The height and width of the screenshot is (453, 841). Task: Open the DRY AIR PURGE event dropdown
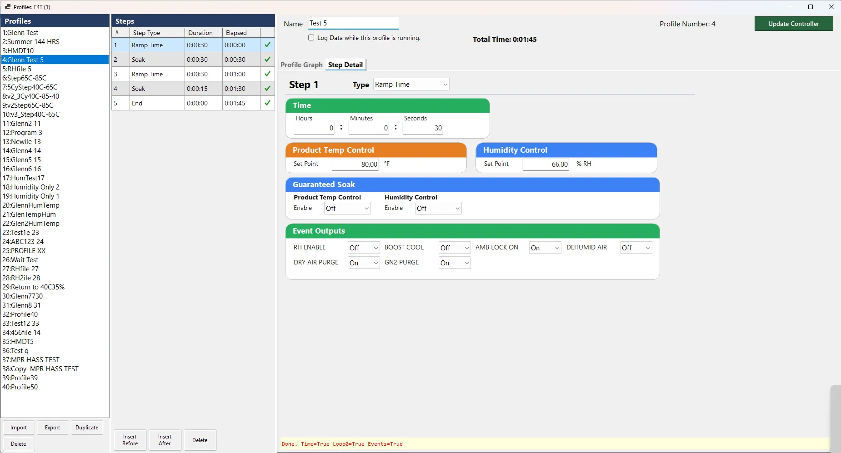tap(364, 263)
